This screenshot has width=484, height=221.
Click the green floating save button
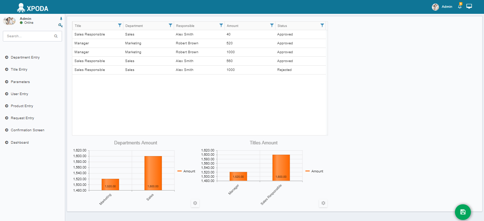click(x=463, y=212)
